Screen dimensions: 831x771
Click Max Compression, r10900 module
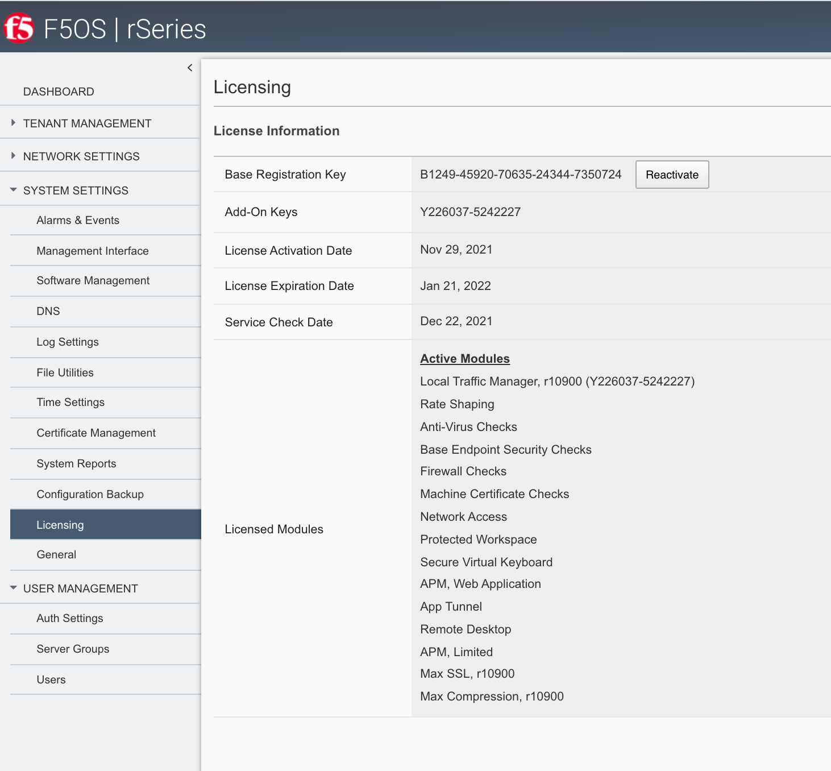coord(492,697)
